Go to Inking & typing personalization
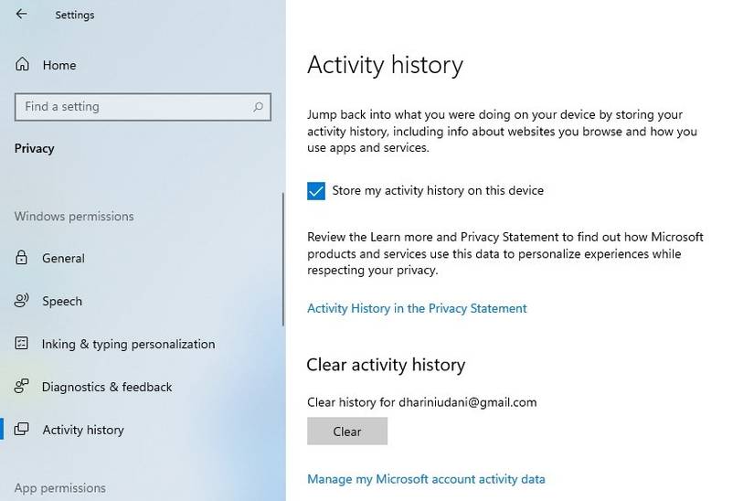 [128, 344]
